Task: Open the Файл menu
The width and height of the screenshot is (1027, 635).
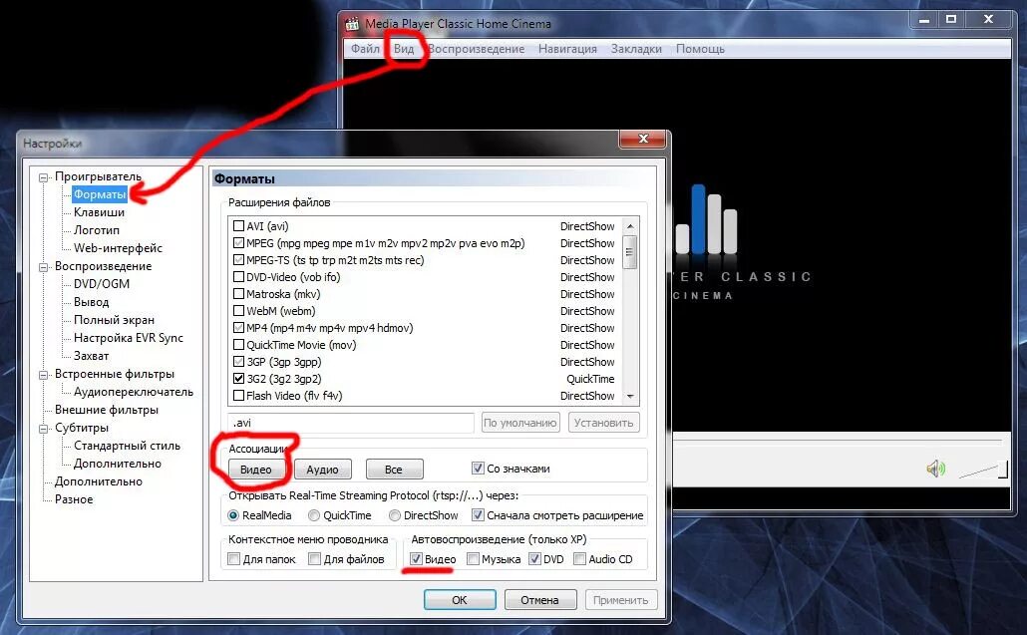Action: [x=365, y=49]
